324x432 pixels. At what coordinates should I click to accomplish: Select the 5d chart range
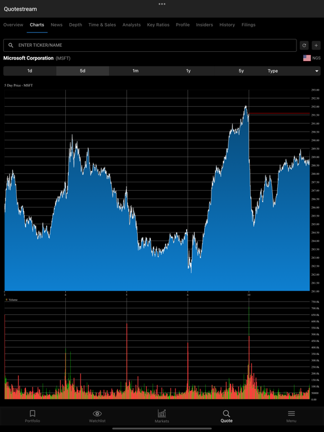tap(83, 71)
